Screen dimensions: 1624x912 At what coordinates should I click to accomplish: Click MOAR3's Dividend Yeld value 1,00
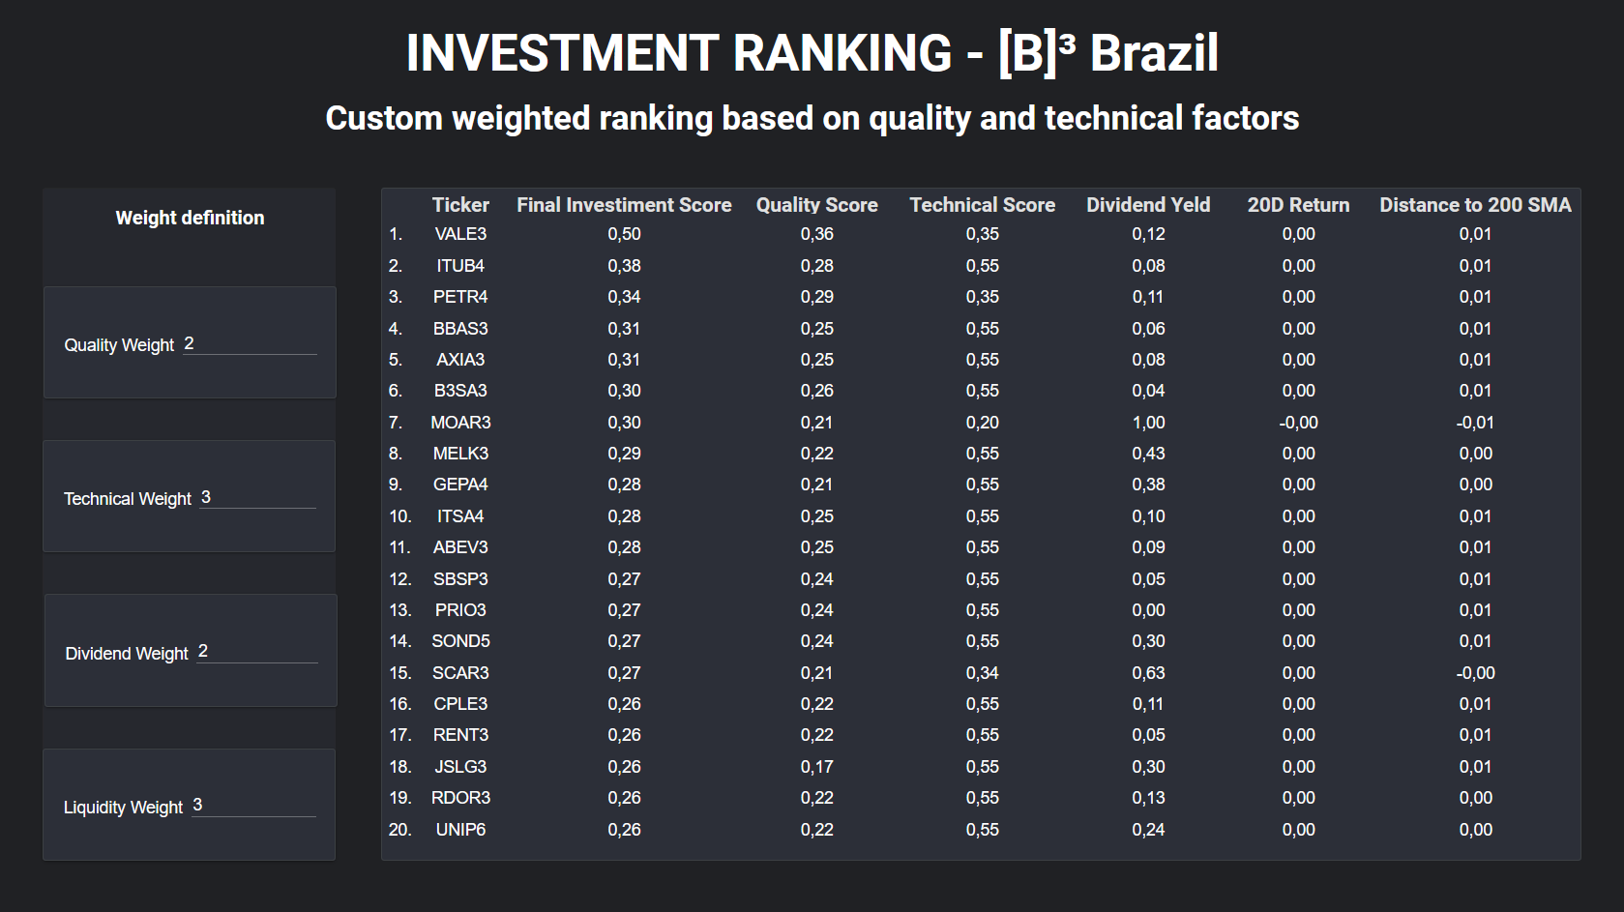click(x=1148, y=423)
